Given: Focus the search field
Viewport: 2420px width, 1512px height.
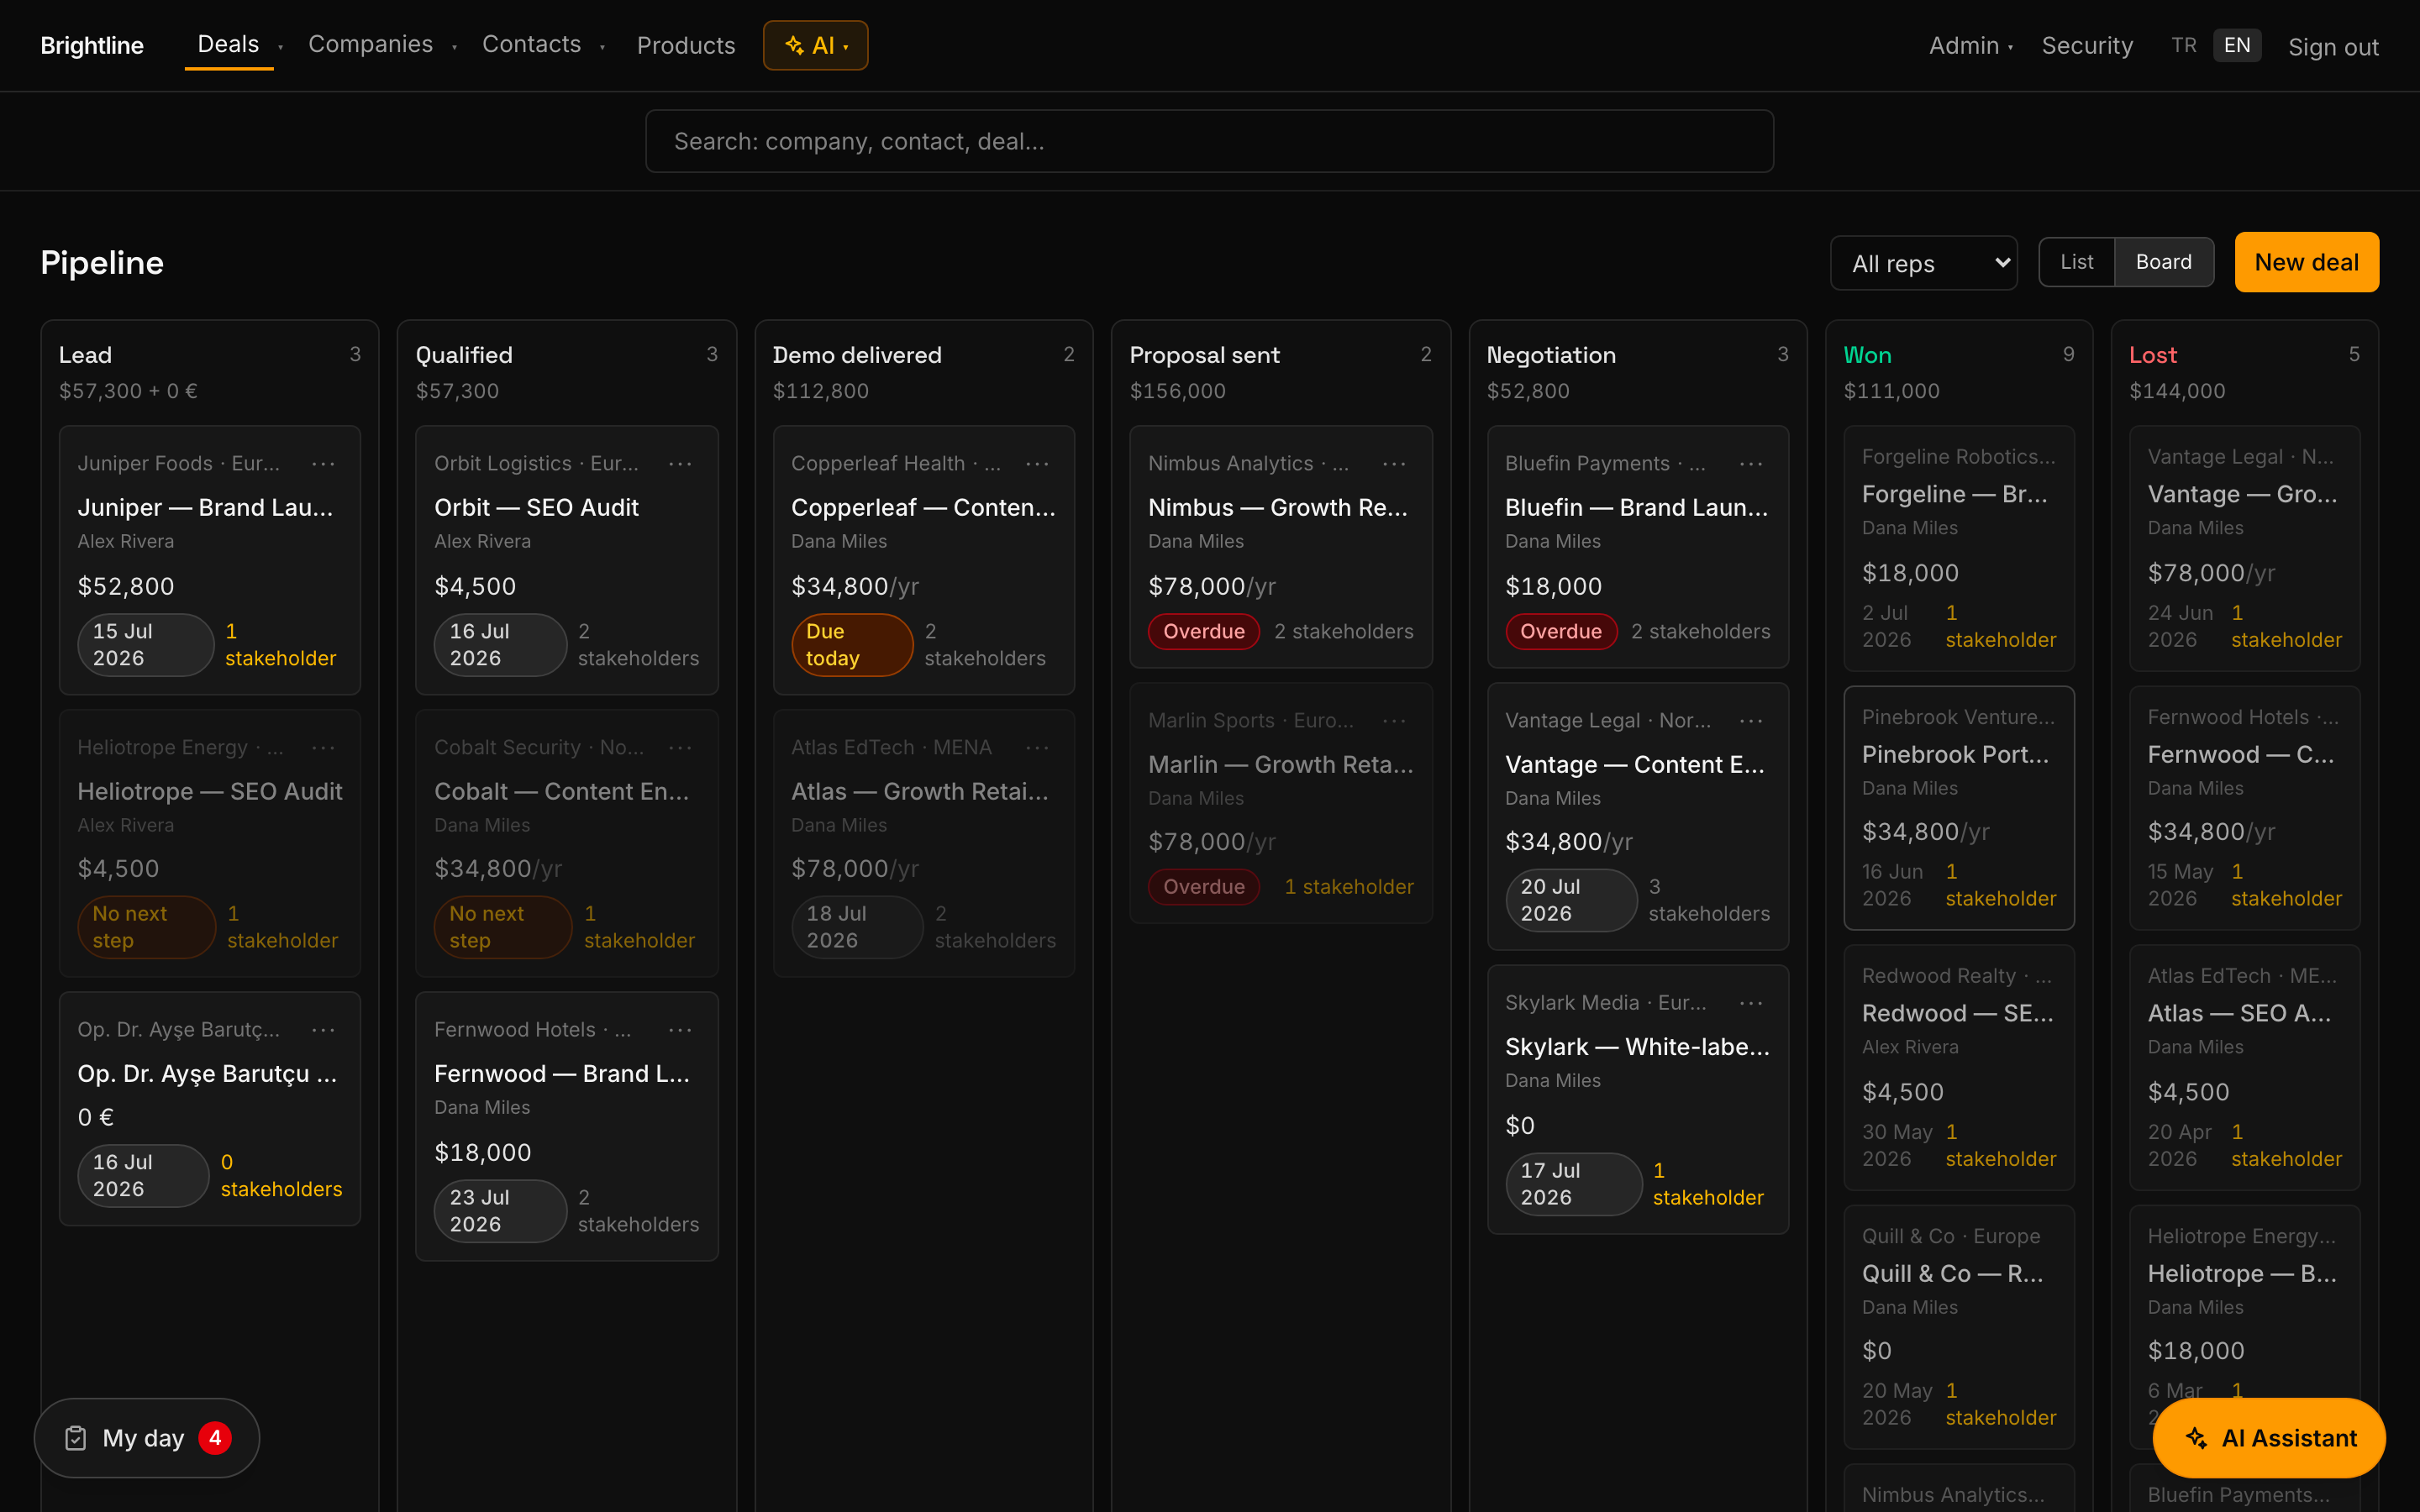Looking at the screenshot, I should tap(1210, 141).
